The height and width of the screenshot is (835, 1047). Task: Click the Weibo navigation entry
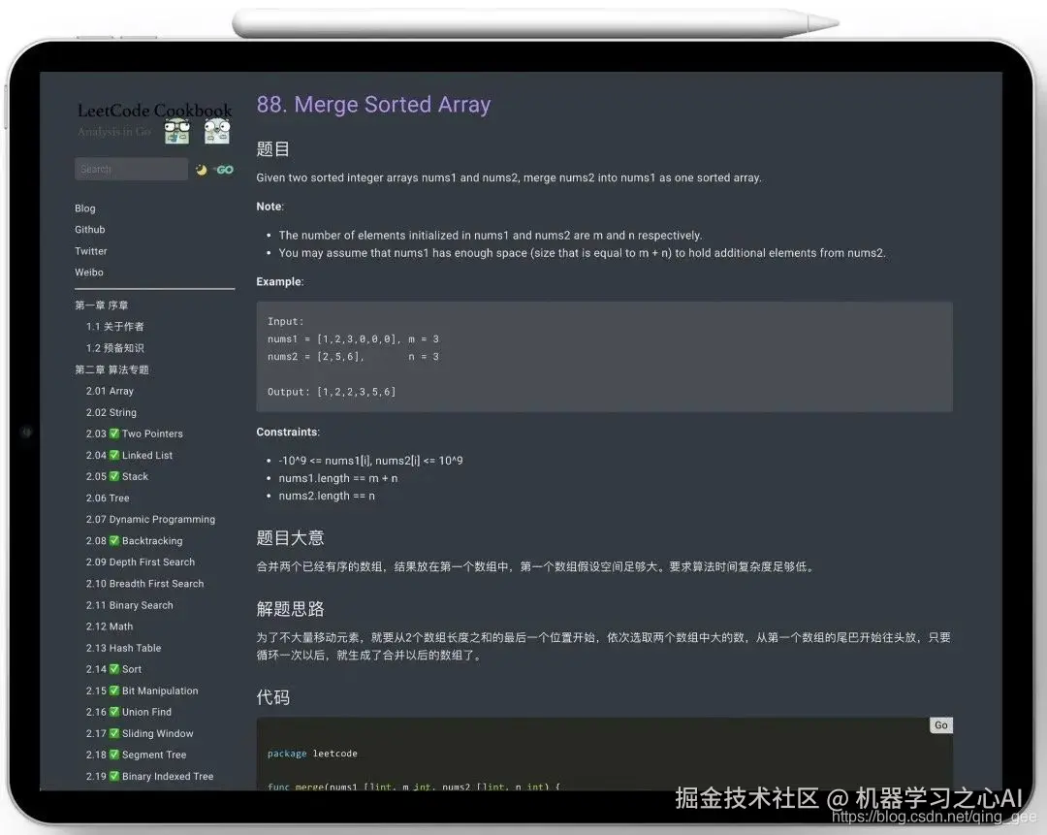(x=88, y=273)
